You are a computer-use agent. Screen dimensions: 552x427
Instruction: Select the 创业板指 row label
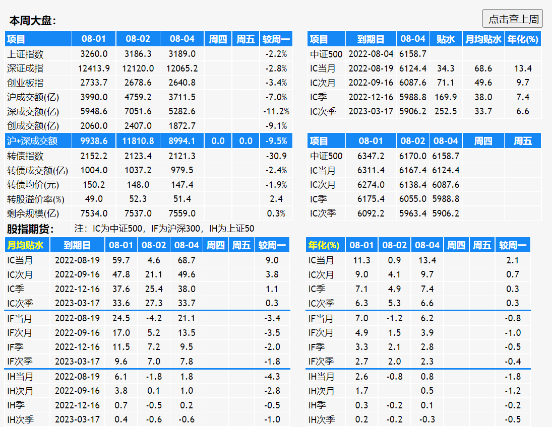click(x=25, y=83)
